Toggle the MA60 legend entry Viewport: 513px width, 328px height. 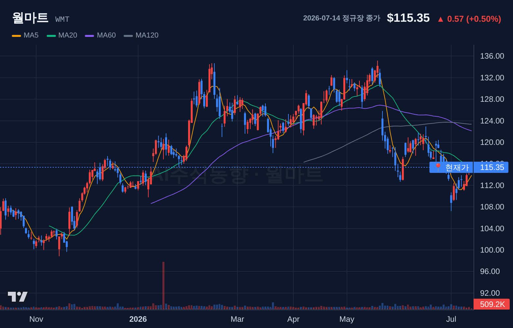point(101,35)
